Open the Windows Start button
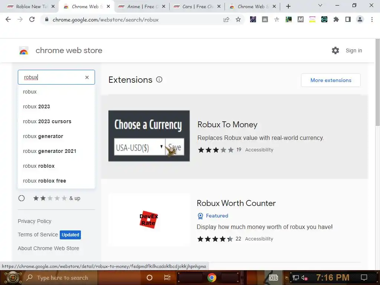Viewport: 380px width, 285px height. (x=13, y=278)
